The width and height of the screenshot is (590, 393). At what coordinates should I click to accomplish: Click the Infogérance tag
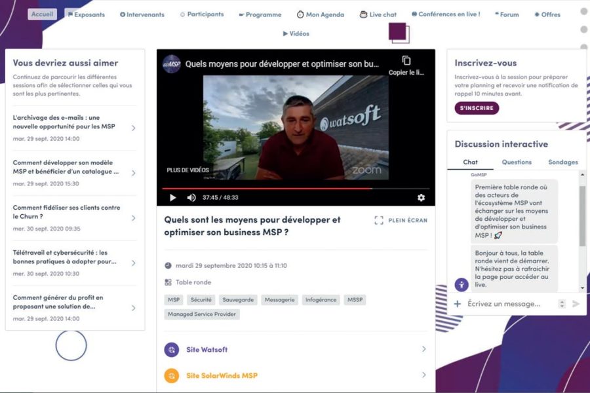tap(321, 300)
